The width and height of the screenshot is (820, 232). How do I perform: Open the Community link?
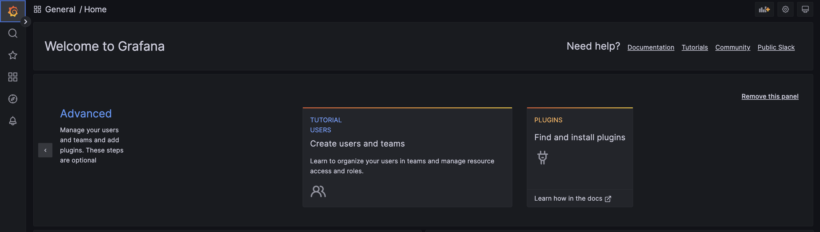[x=733, y=47]
